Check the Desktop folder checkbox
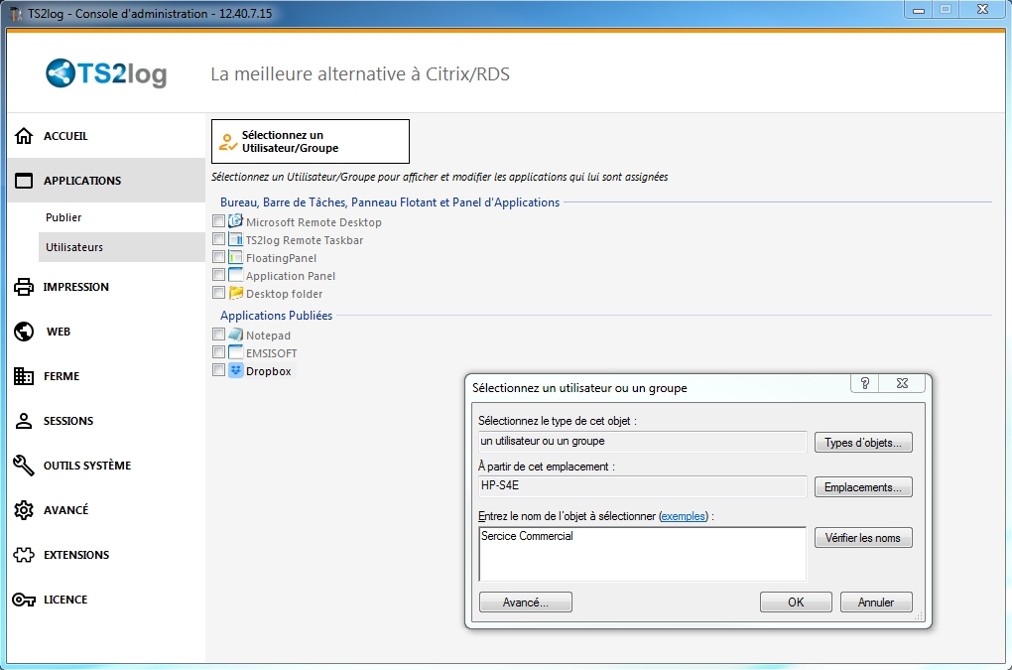Image resolution: width=1012 pixels, height=670 pixels. coord(219,293)
